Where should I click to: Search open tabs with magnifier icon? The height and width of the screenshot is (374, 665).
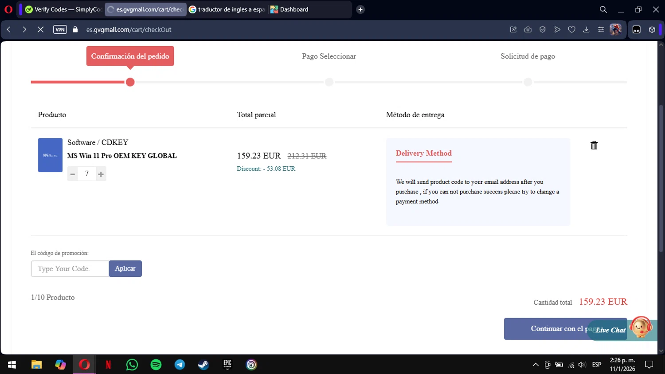603,9
